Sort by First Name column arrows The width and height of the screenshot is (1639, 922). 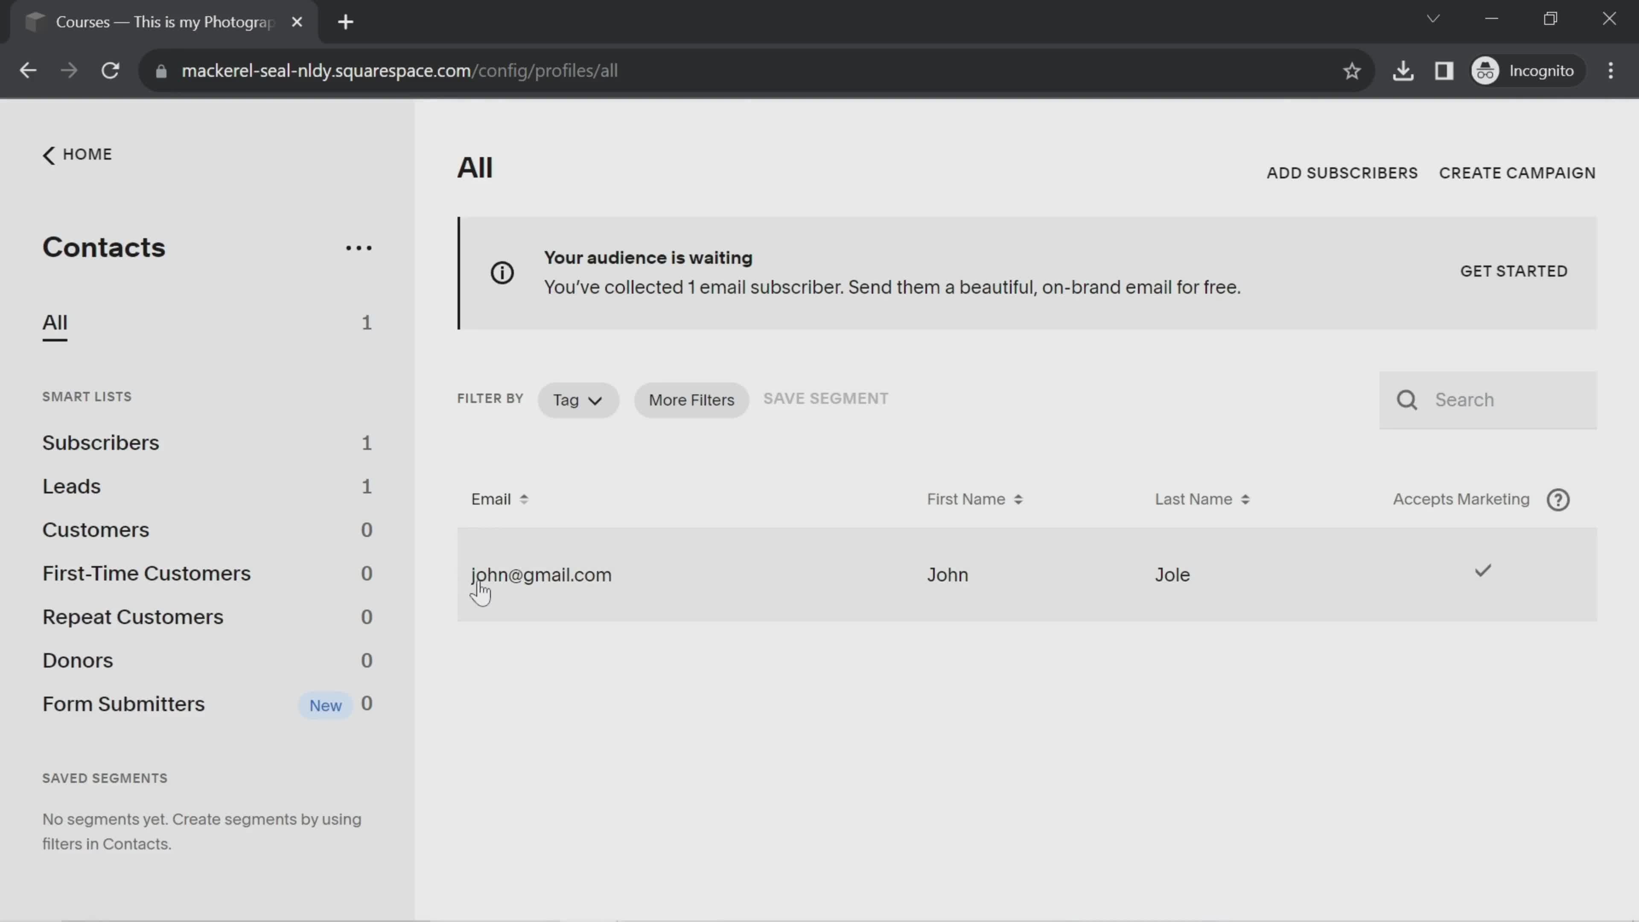click(x=1018, y=499)
